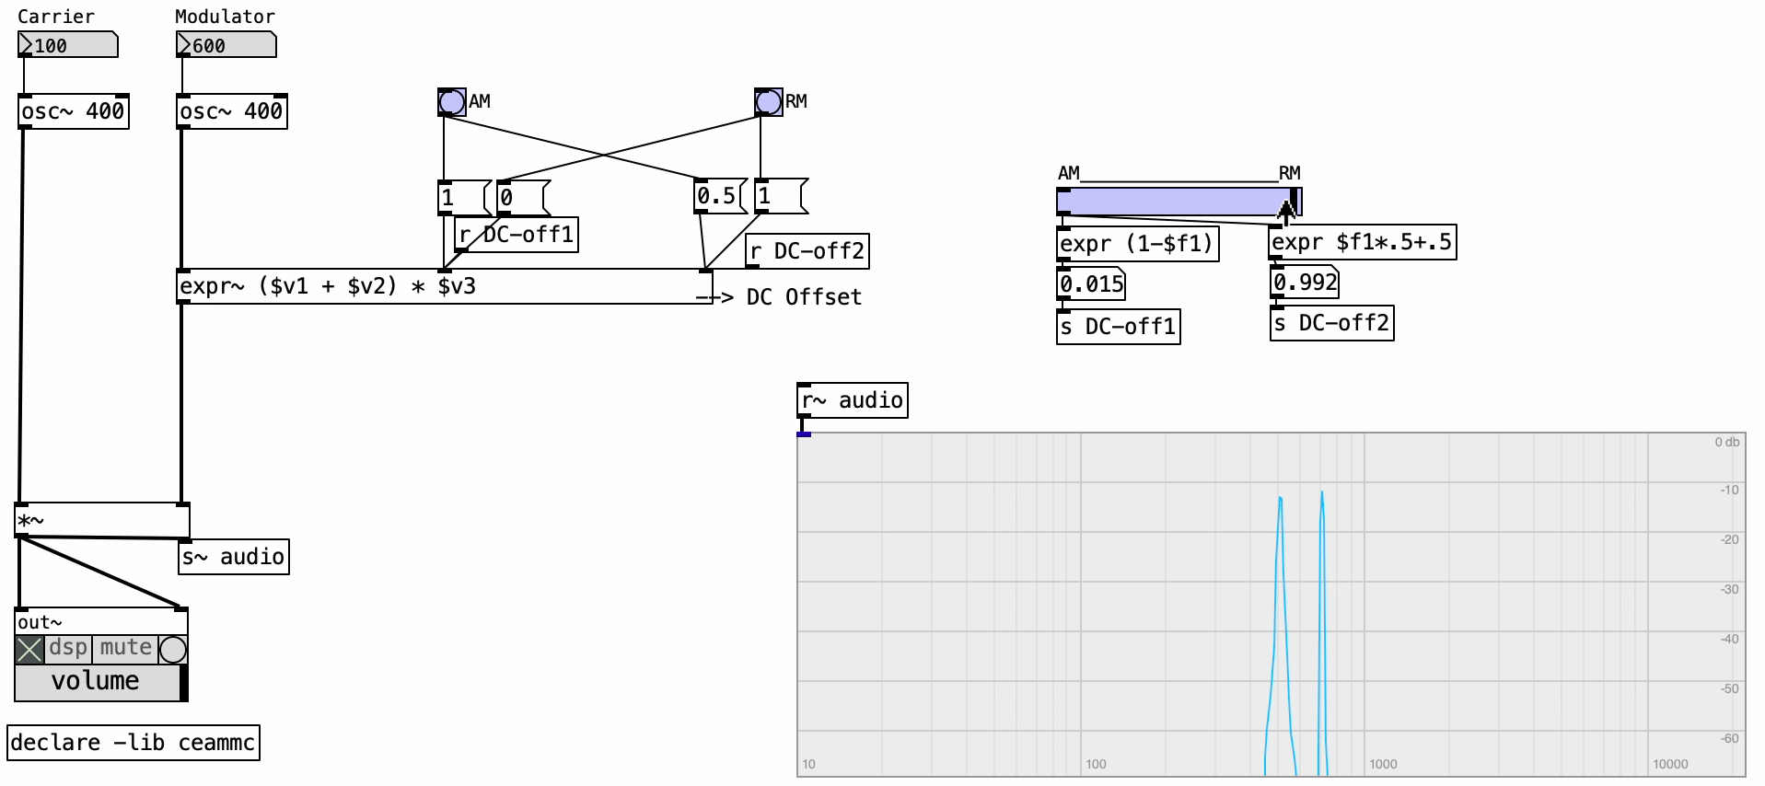
Task: Click the RM bang button
Action: [x=768, y=101]
